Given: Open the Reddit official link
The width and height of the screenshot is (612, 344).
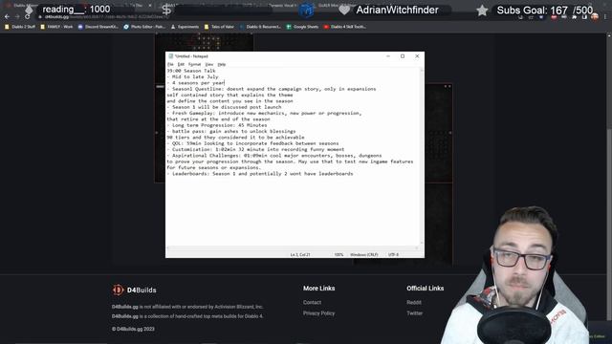Looking at the screenshot, I should (414, 302).
